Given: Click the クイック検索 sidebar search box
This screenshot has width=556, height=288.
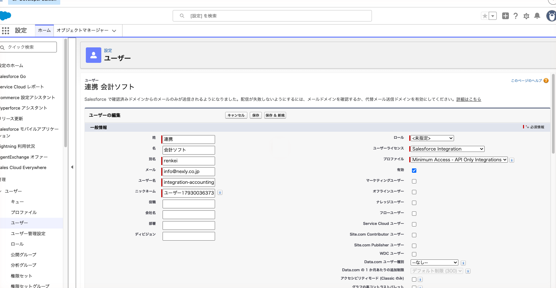Looking at the screenshot, I should 28,47.
